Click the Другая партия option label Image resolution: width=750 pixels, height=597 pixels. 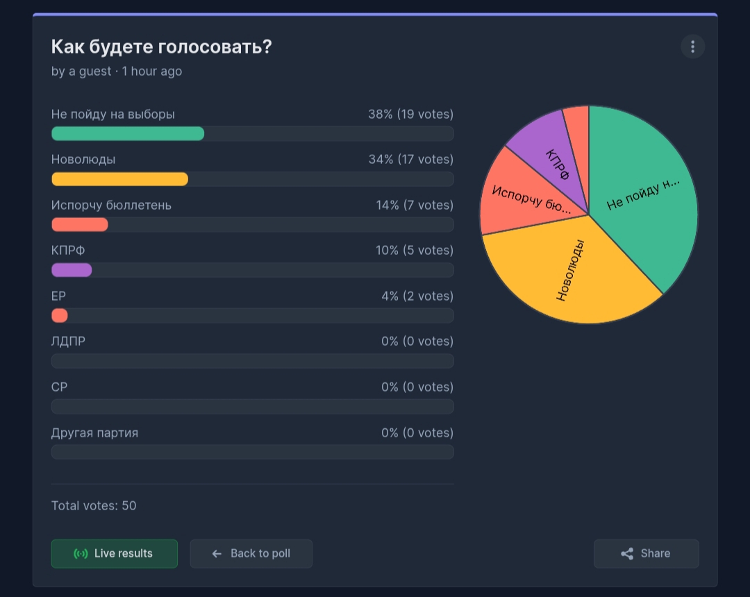pos(94,432)
